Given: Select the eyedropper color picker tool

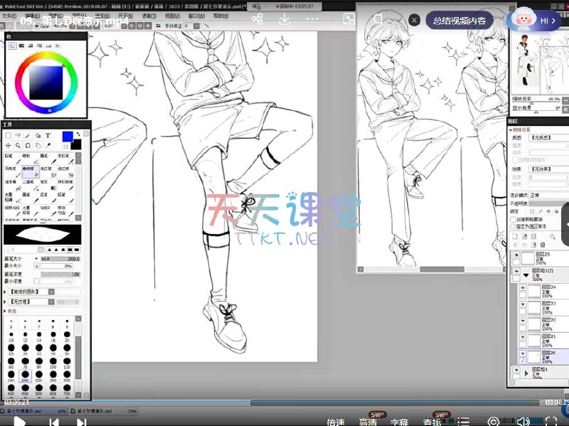Looking at the screenshot, I should point(48,146).
